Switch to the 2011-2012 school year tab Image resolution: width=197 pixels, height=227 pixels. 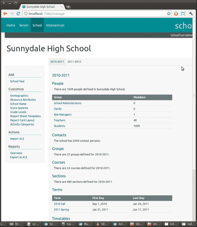point(74,62)
